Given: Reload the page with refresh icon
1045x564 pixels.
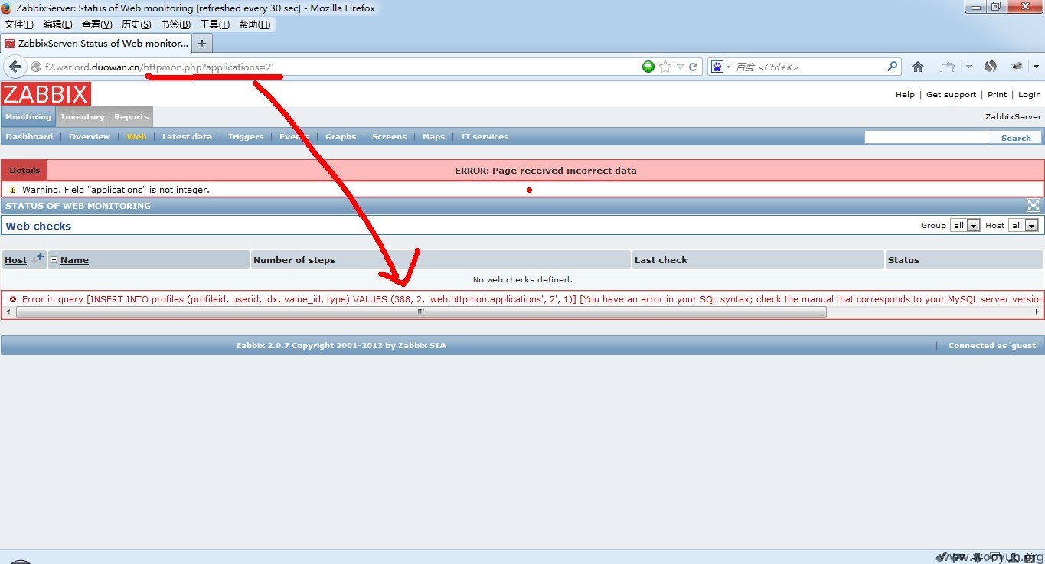Looking at the screenshot, I should (694, 67).
